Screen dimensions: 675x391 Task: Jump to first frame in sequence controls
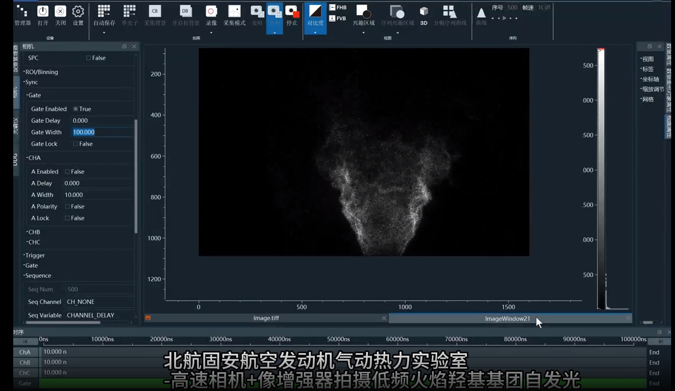493,18
